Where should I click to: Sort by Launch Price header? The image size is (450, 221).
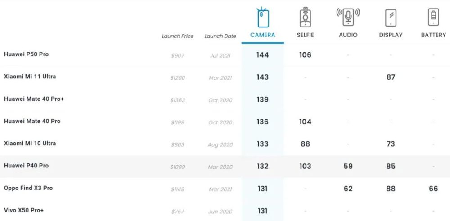[x=178, y=36]
